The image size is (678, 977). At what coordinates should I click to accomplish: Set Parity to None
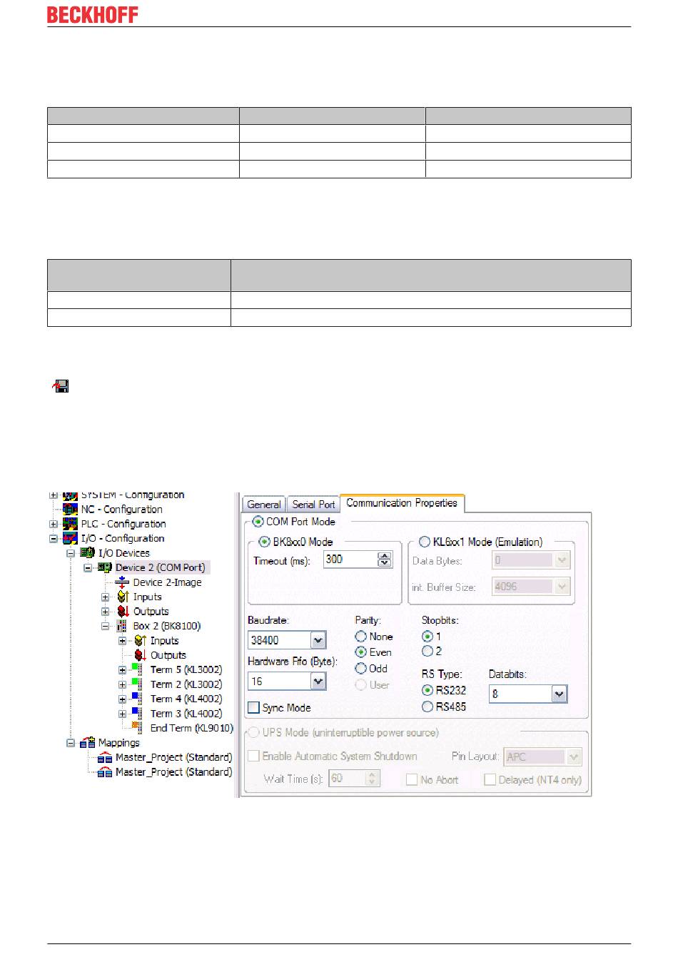click(361, 637)
